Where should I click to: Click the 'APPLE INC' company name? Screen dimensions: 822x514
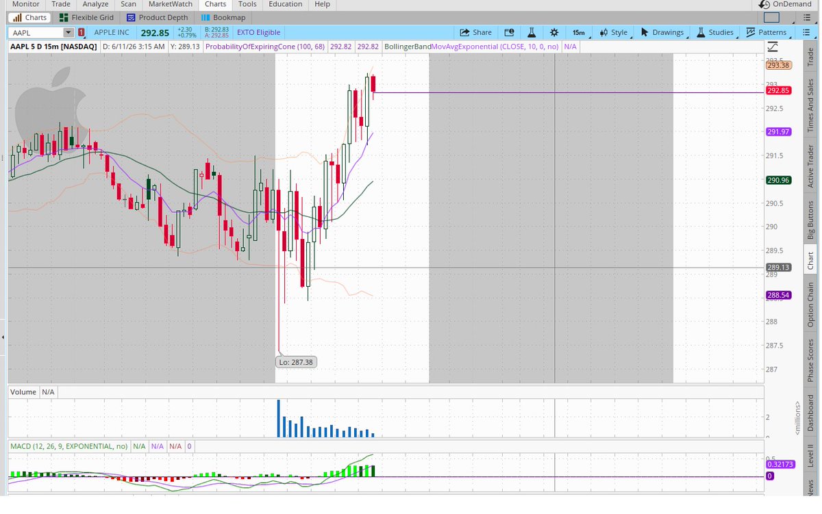[111, 32]
